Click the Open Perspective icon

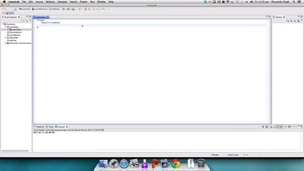(3, 13)
